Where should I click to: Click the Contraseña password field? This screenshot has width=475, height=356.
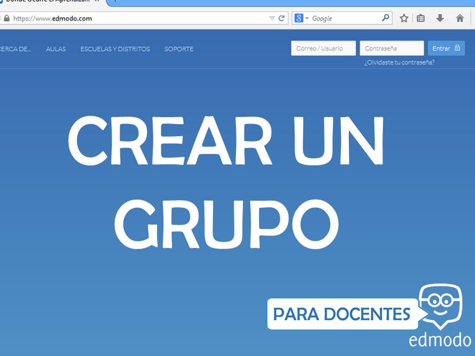(392, 48)
